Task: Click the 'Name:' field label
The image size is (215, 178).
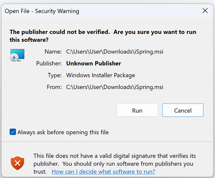Action: pos(53,52)
